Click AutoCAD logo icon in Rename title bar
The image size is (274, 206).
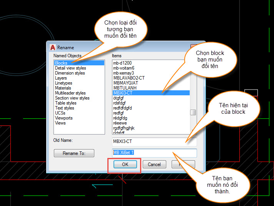pyautogui.click(x=53, y=48)
